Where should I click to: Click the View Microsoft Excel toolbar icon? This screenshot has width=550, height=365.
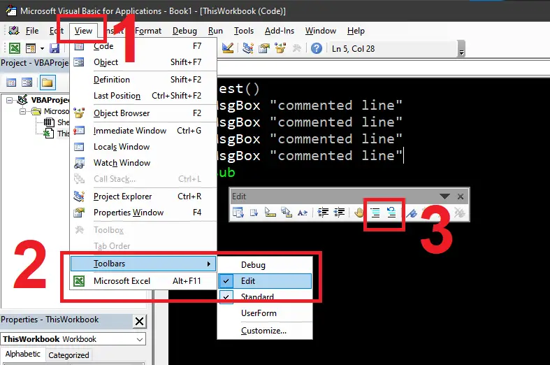15,48
